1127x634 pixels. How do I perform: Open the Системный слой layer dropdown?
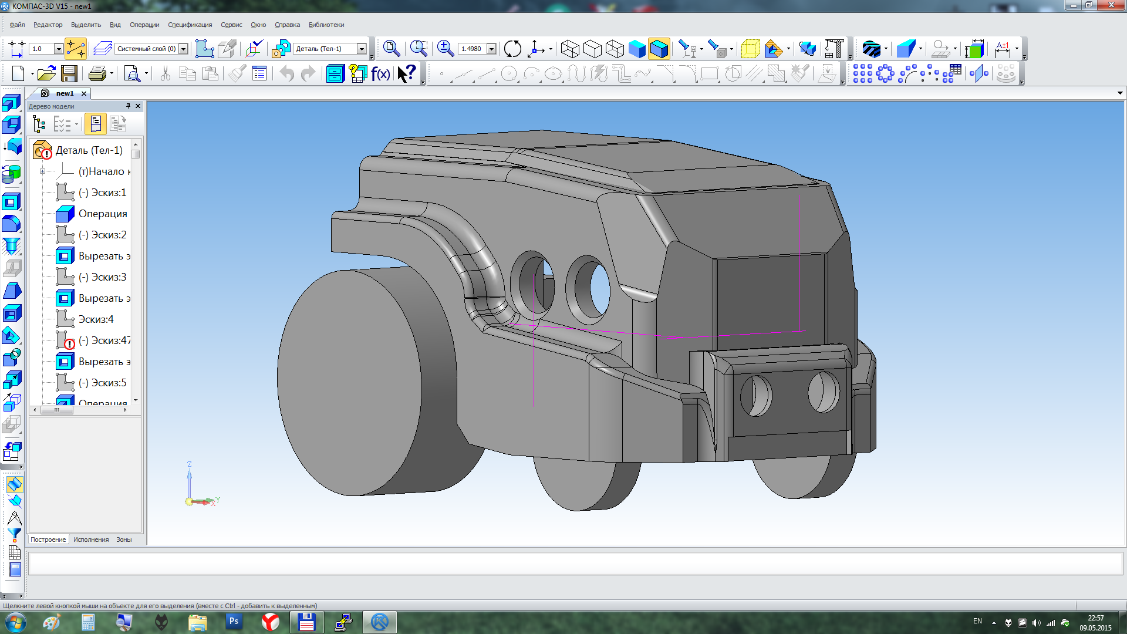coord(183,49)
